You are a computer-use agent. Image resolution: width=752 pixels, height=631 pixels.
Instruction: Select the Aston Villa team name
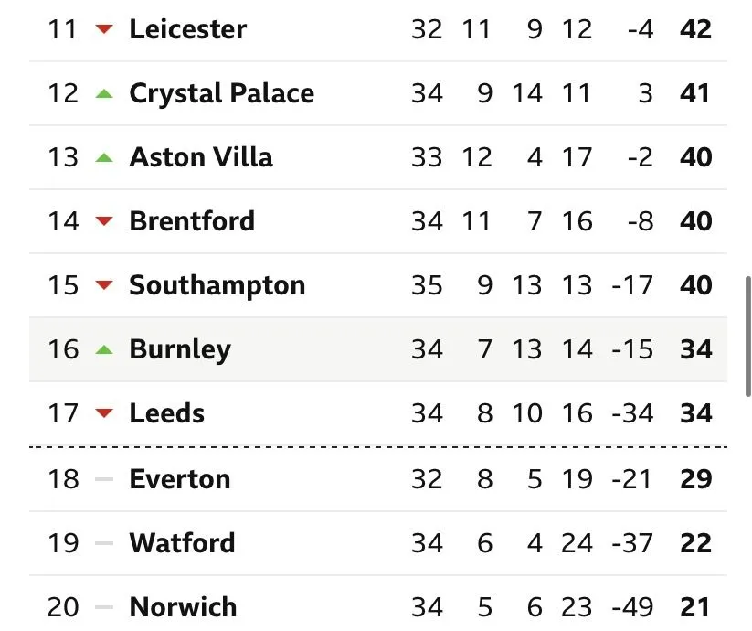pos(201,157)
